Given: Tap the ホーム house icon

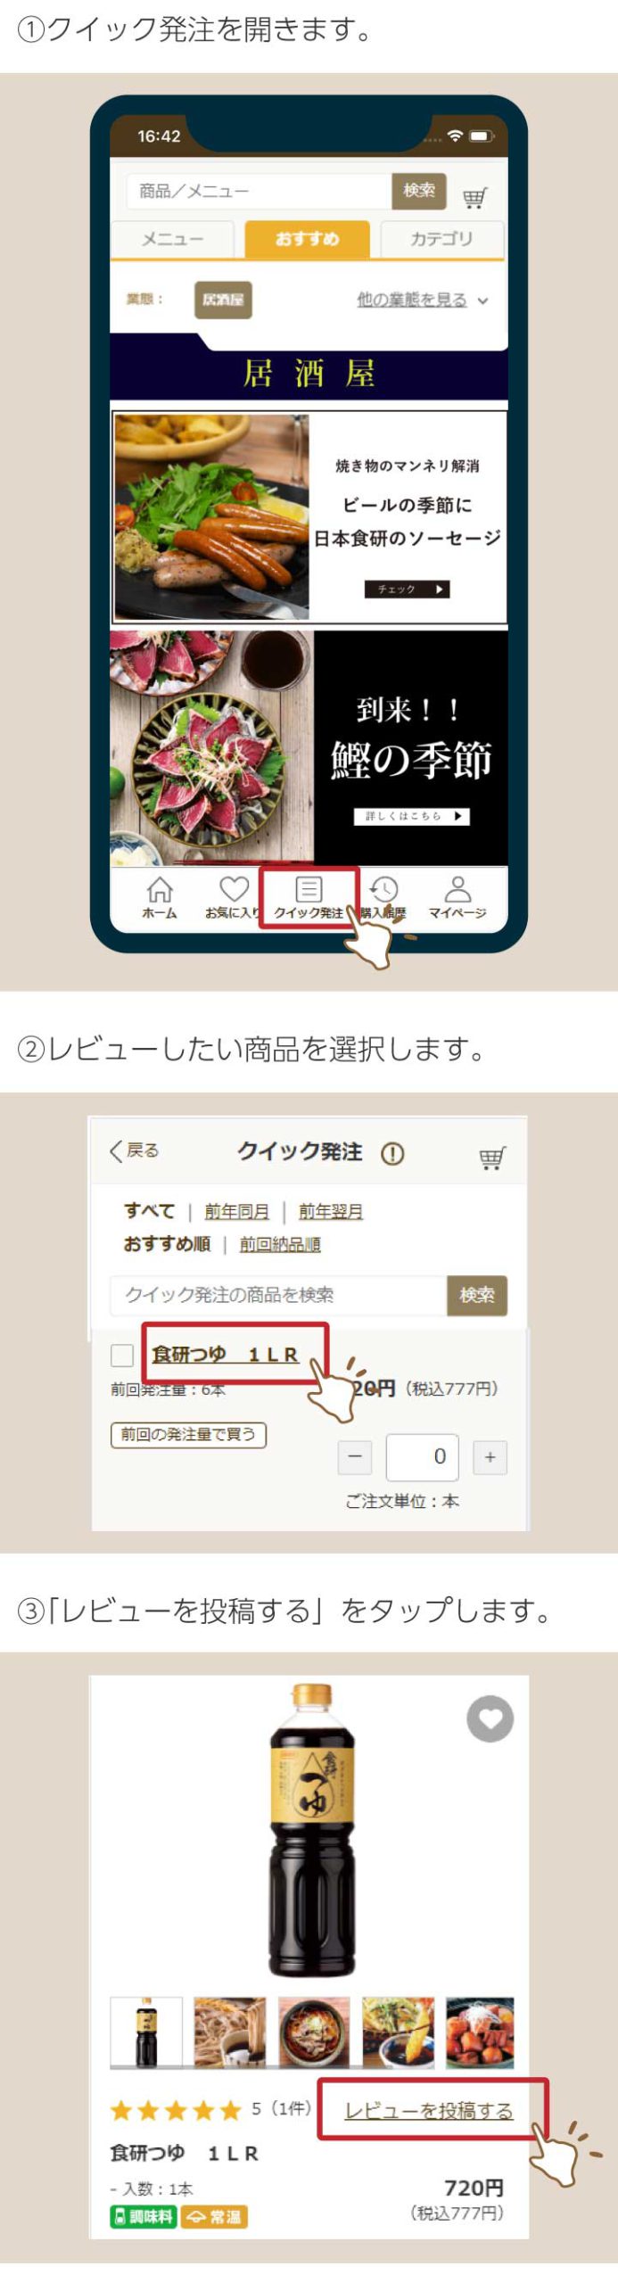Looking at the screenshot, I should (160, 896).
